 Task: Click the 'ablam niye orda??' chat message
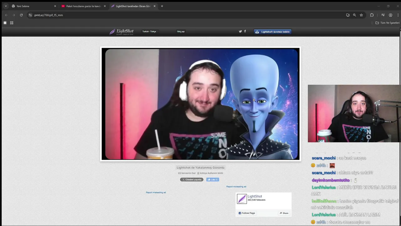tap(356, 173)
